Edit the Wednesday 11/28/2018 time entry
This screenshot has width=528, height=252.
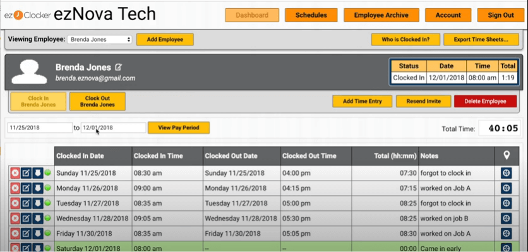click(x=27, y=219)
